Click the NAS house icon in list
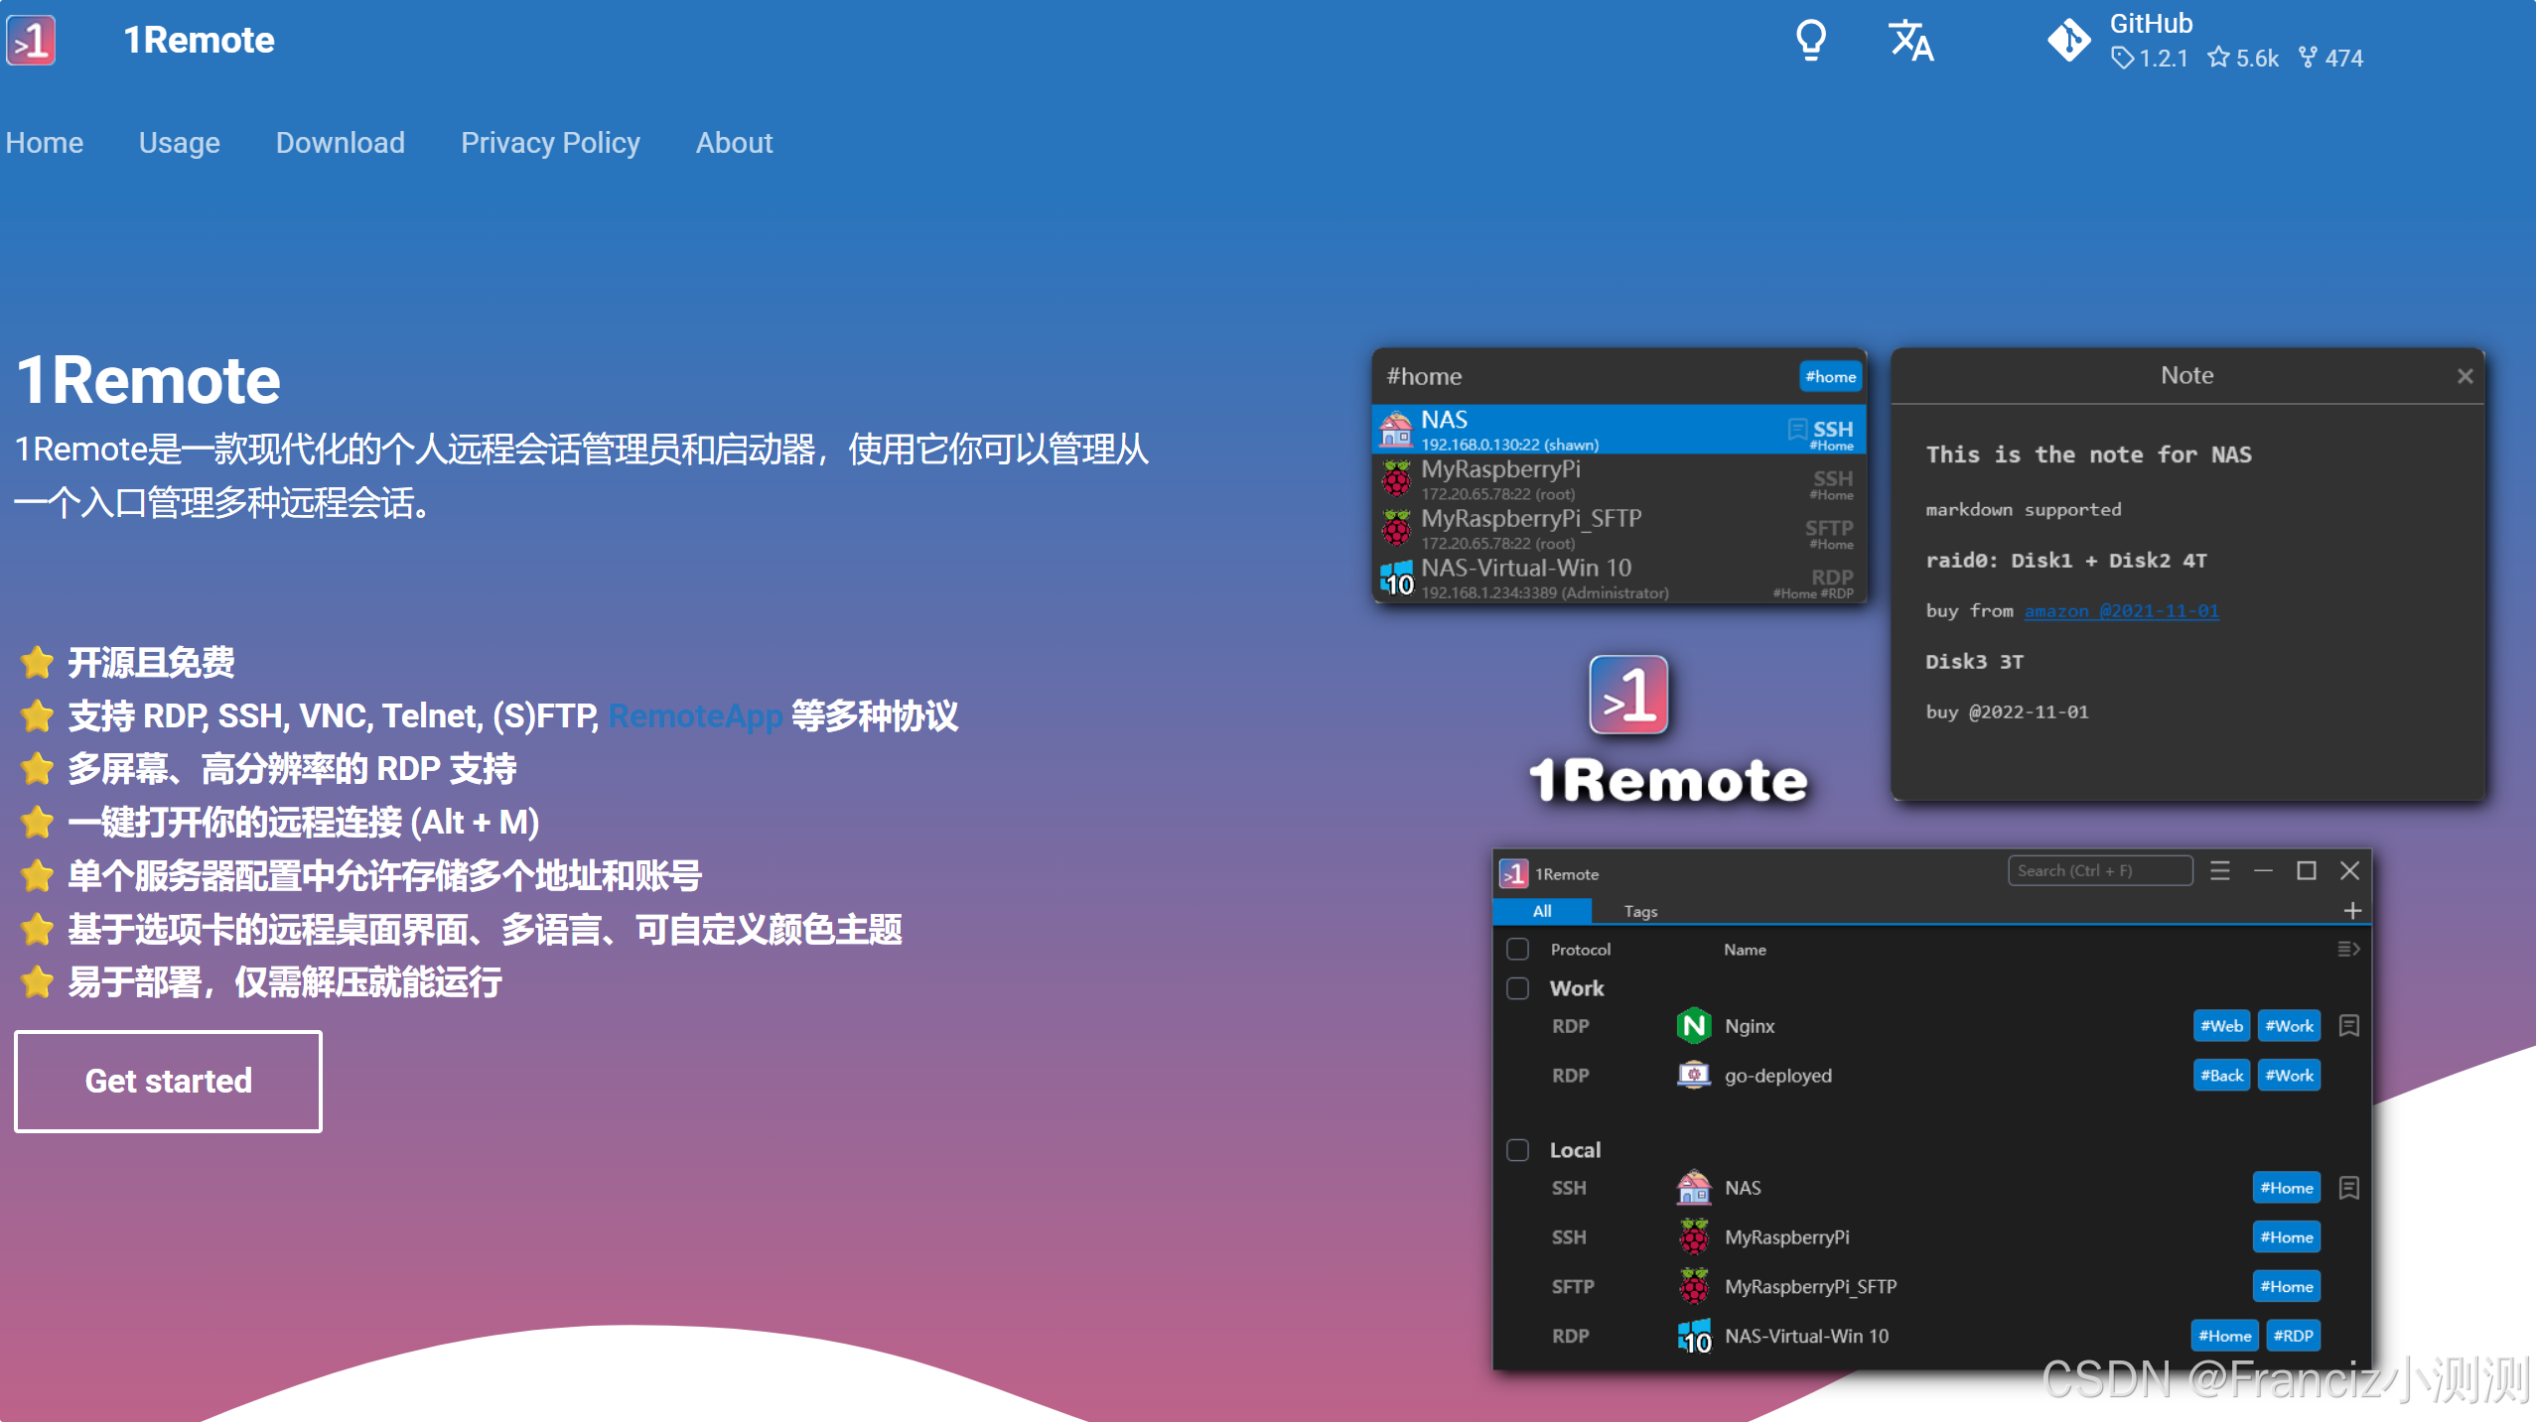The width and height of the screenshot is (2536, 1422). coord(1693,1188)
